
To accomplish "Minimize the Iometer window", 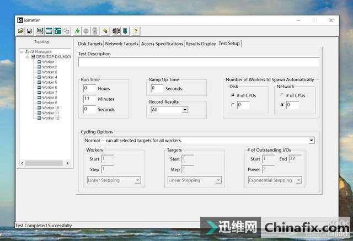I will click(298, 20).
